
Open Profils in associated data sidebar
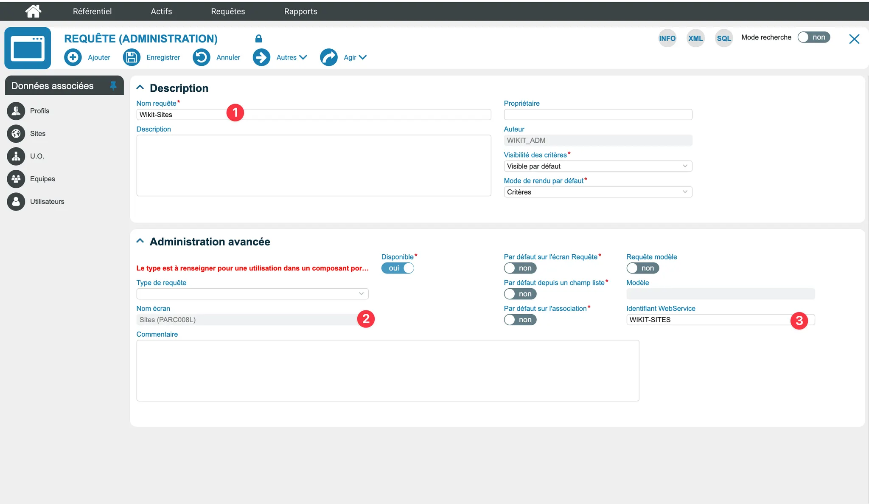[39, 111]
